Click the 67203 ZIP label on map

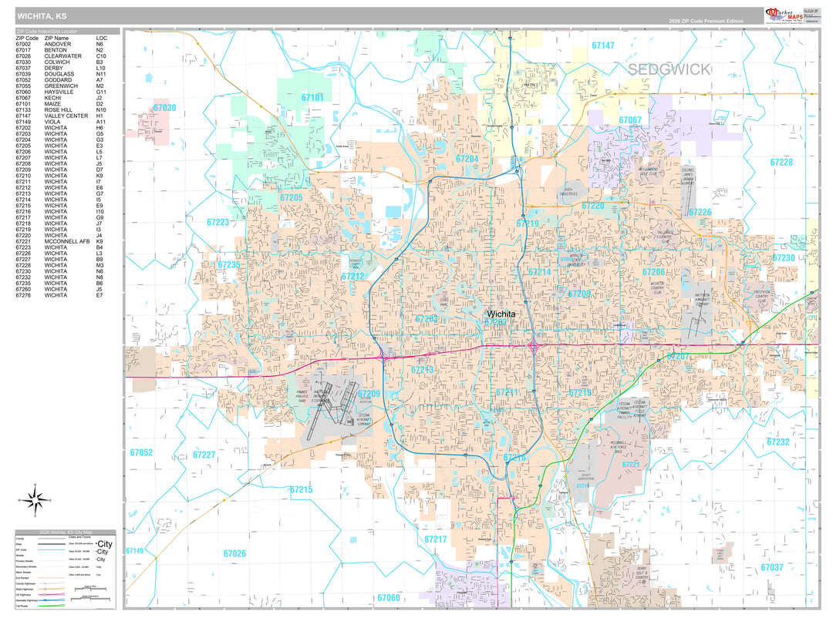click(427, 318)
